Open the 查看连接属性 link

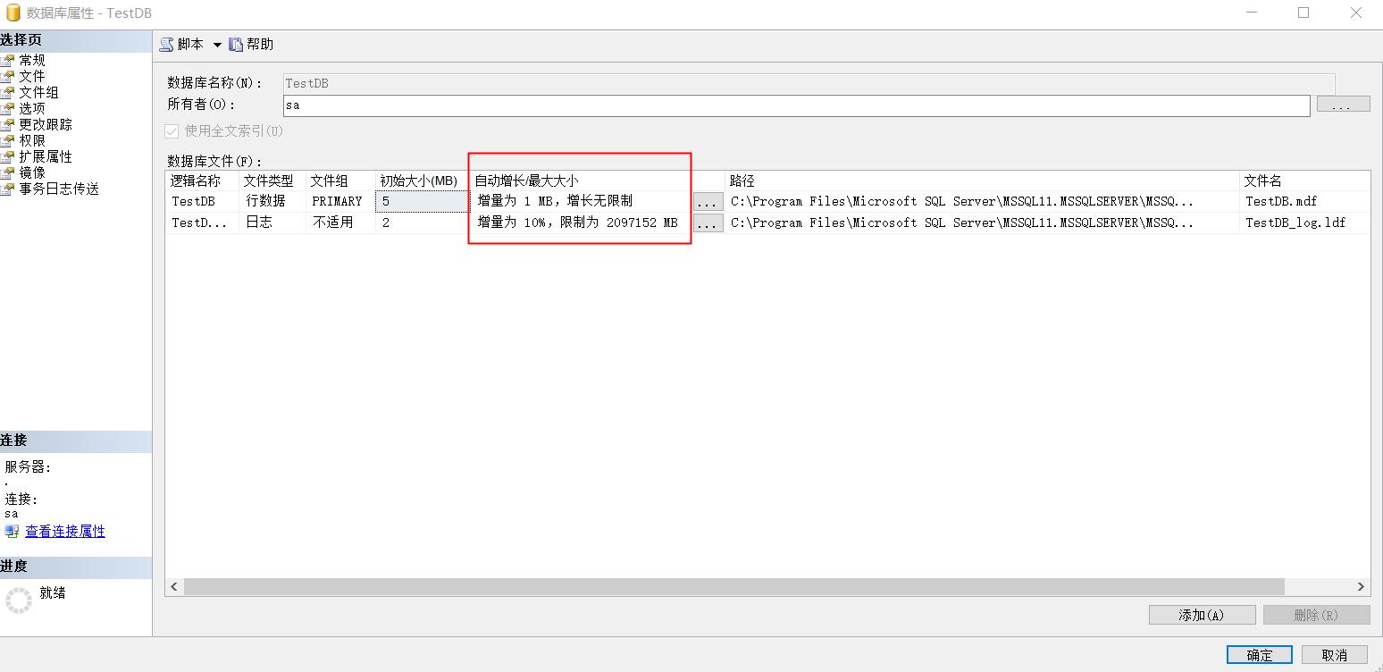63,531
